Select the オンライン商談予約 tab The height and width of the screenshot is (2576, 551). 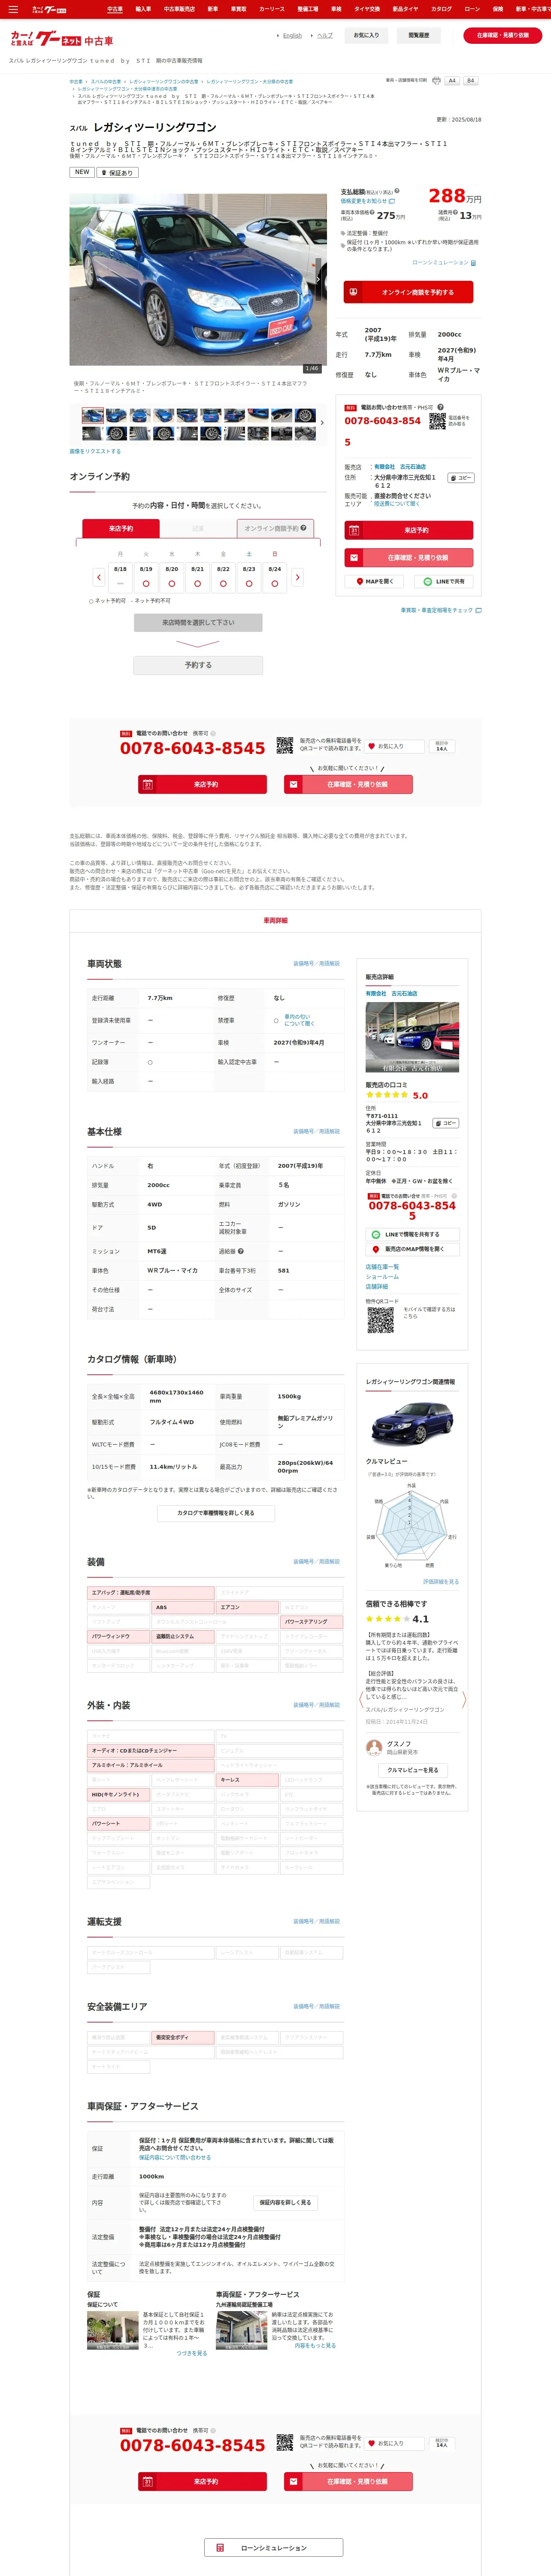[x=276, y=528]
